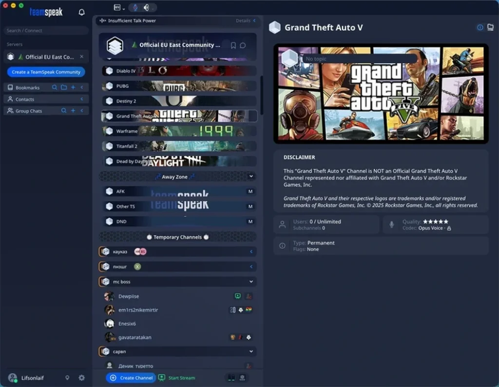Open the AFK status dropdown
499x387 pixels.
pyautogui.click(x=119, y=8)
